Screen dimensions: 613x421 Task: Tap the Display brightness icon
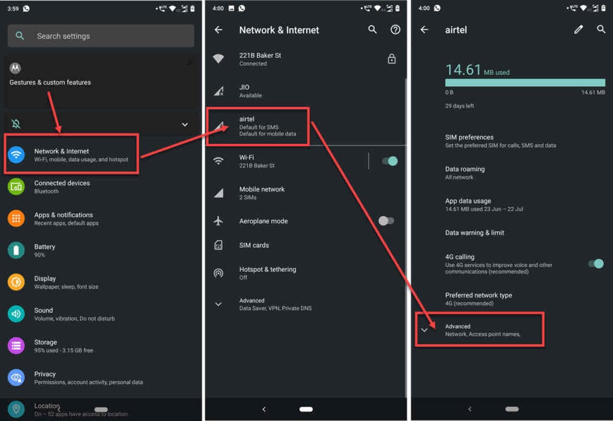pos(16,282)
